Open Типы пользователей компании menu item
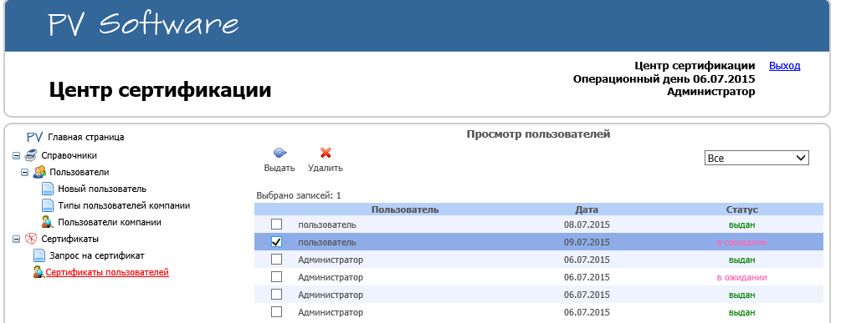Image resolution: width=841 pixels, height=323 pixels. (x=124, y=205)
